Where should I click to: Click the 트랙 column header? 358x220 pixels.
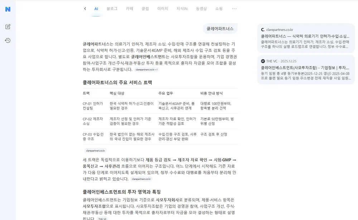click(x=86, y=93)
